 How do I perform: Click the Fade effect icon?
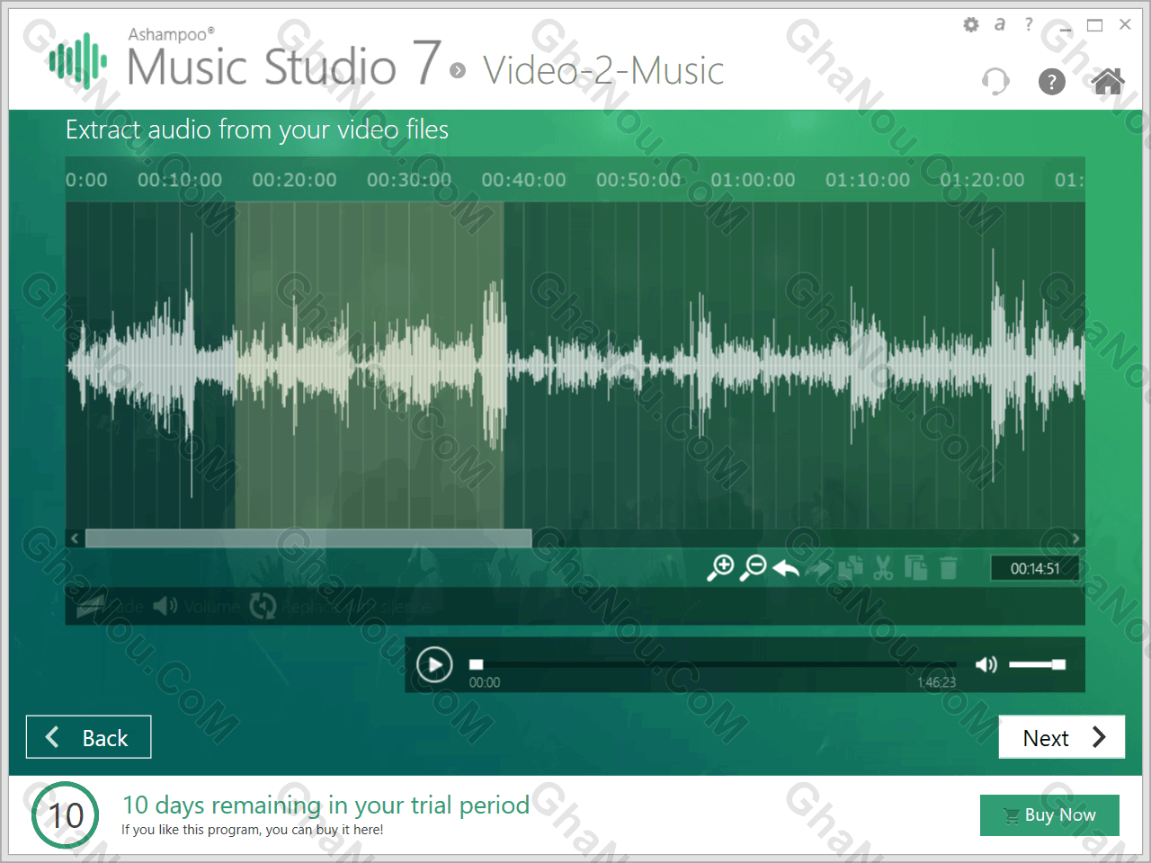coord(91,607)
